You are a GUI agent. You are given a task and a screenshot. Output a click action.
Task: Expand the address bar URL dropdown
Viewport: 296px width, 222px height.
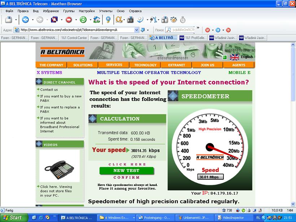pos(136,30)
